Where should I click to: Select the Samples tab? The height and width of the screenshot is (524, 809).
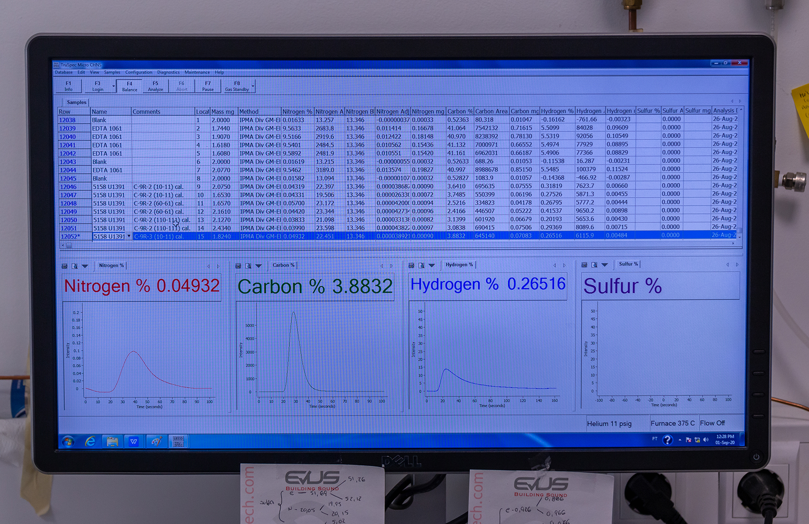[76, 102]
